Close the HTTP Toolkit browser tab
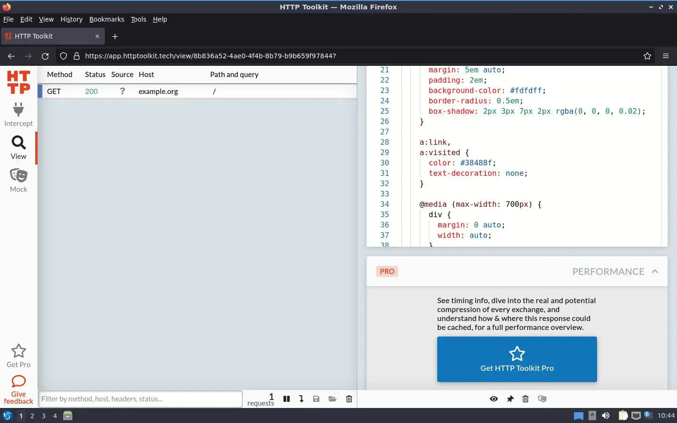Image resolution: width=677 pixels, height=423 pixels. (x=97, y=36)
